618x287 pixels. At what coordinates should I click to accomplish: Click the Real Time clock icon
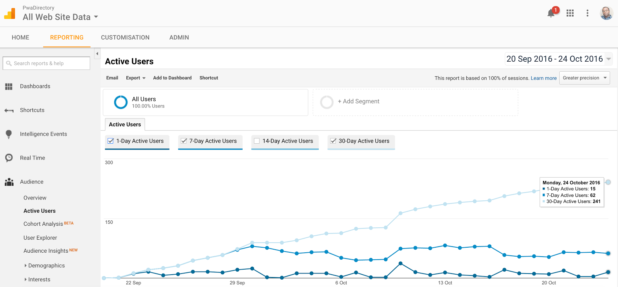click(9, 158)
